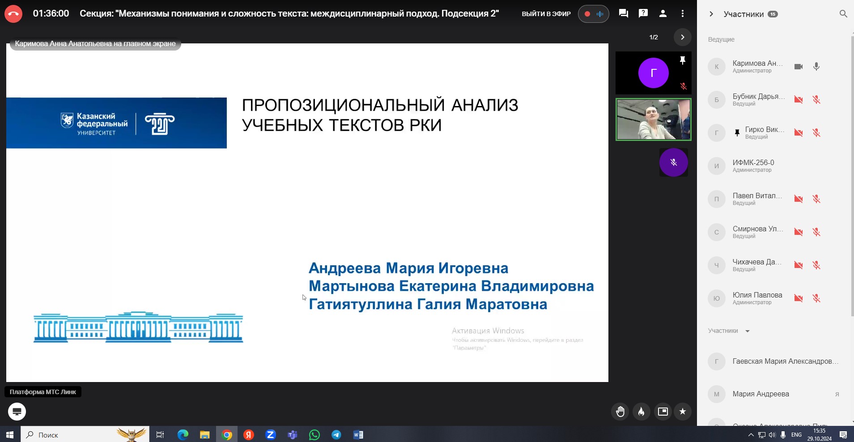
Task: Toggle Гирко Вик… muted microphone
Action: [x=816, y=133]
